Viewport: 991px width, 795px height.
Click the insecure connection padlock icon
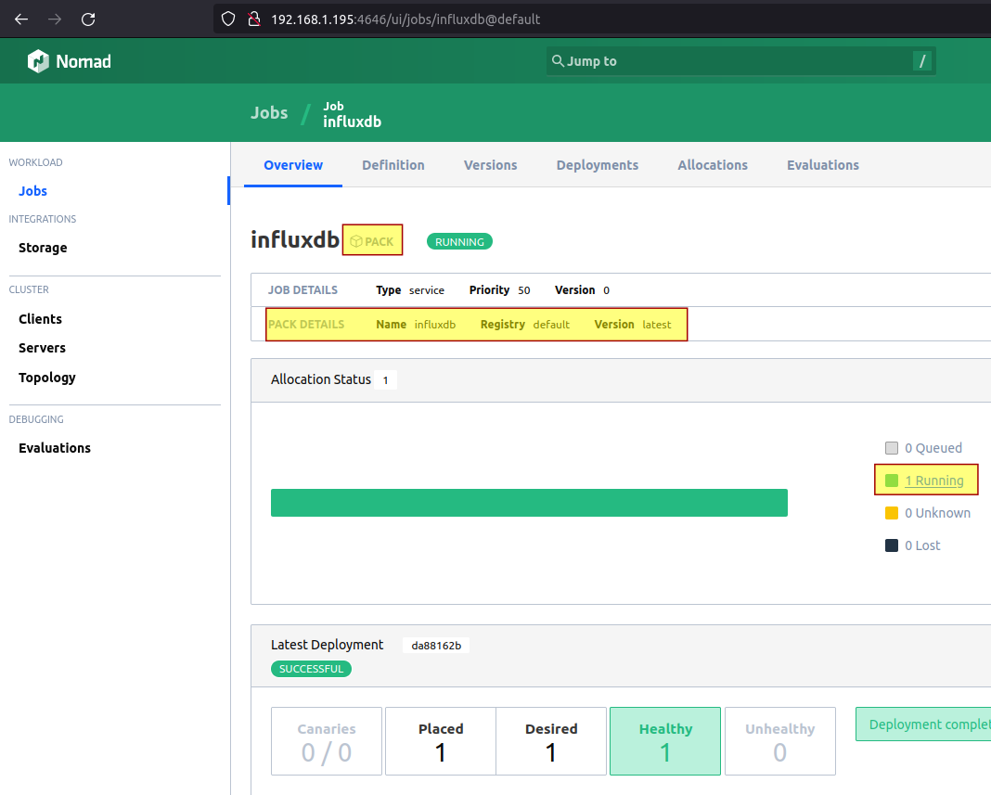click(254, 19)
